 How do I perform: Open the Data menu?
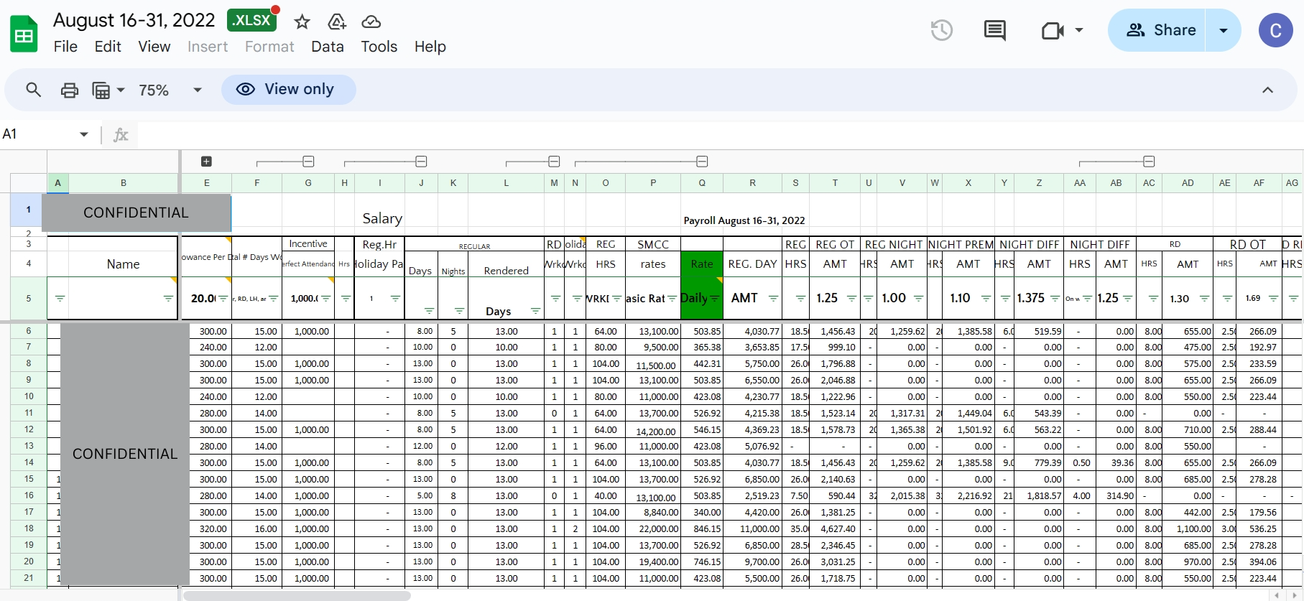point(327,47)
